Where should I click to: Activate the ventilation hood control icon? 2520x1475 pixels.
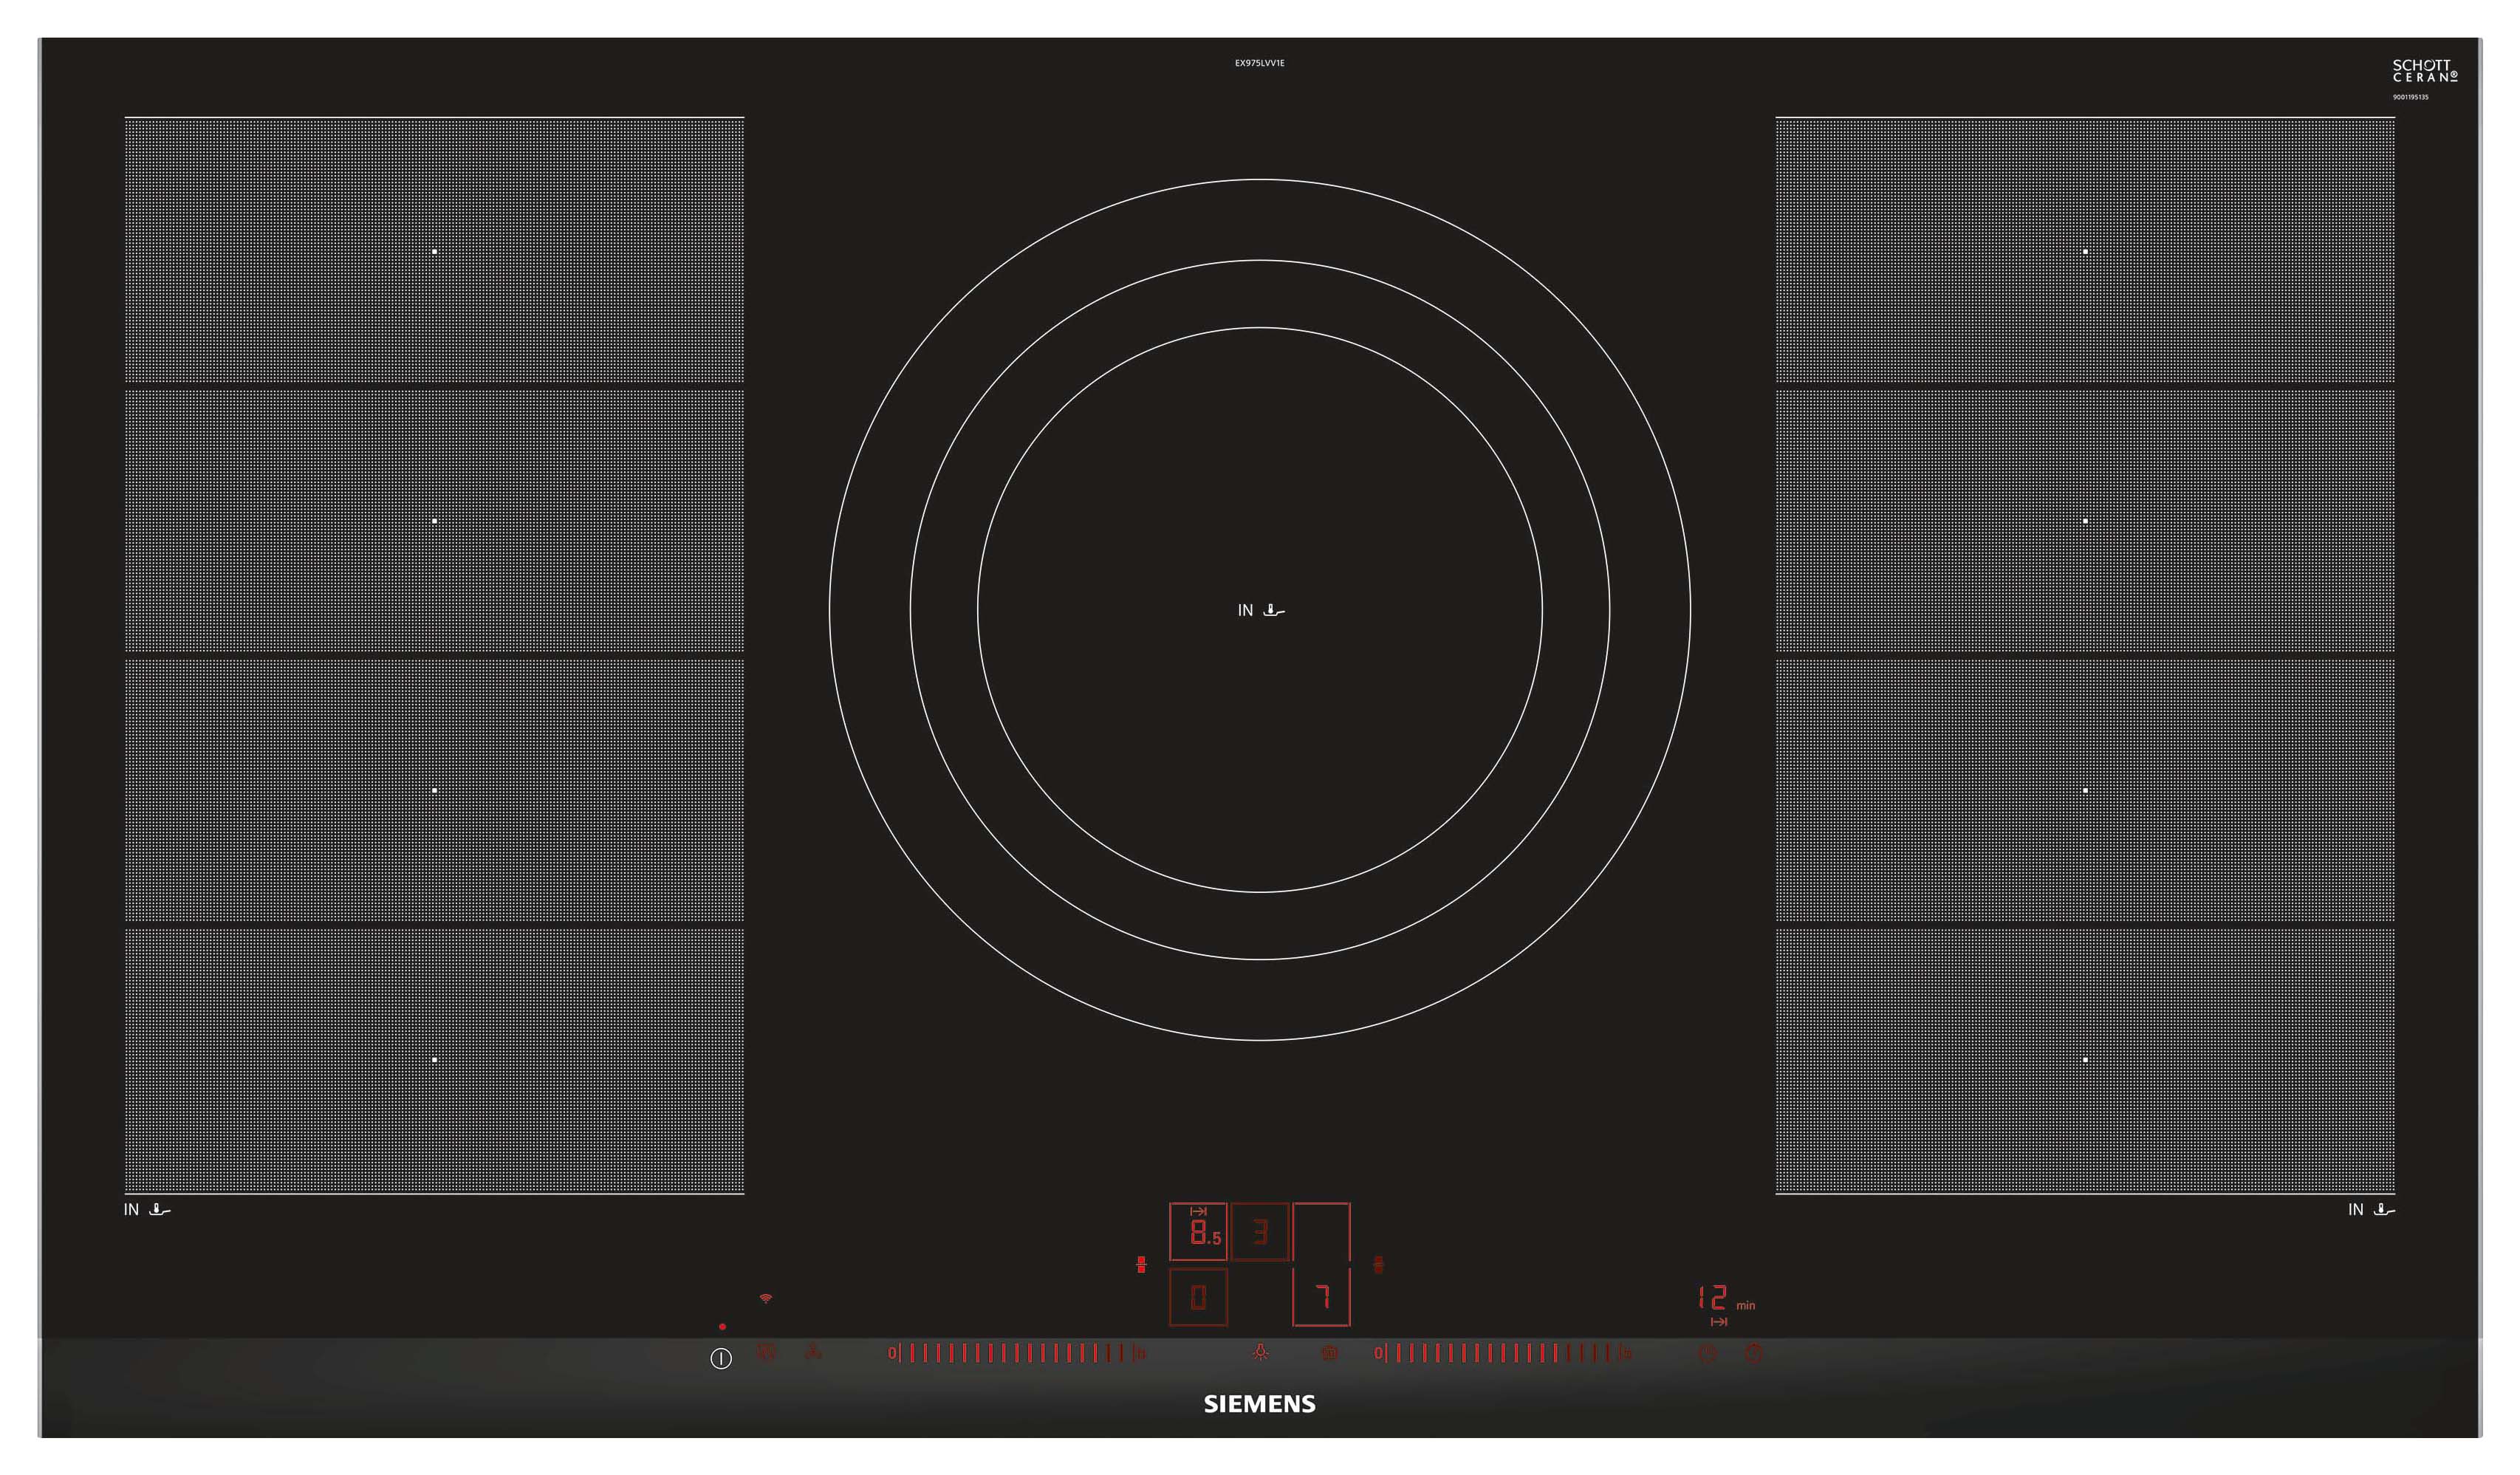click(813, 1352)
